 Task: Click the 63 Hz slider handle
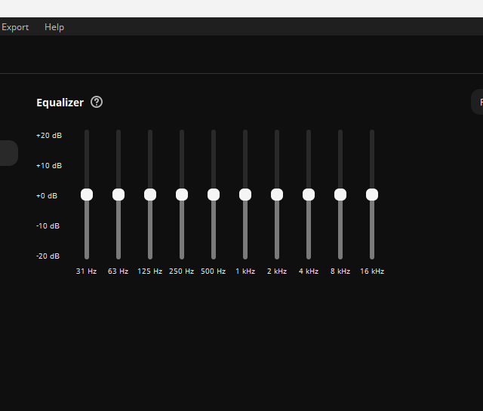pos(118,195)
